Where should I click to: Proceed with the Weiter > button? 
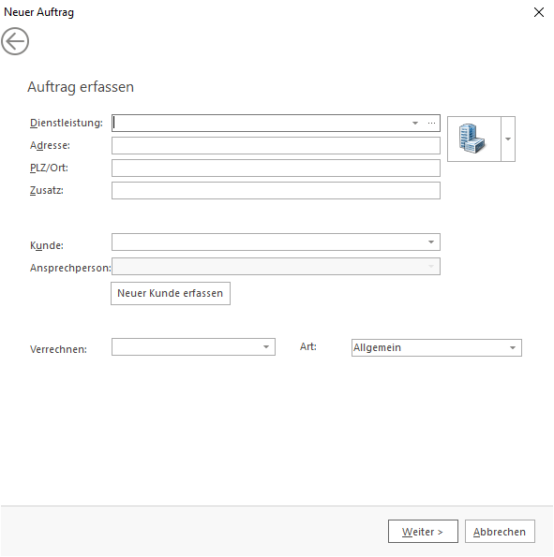423,532
